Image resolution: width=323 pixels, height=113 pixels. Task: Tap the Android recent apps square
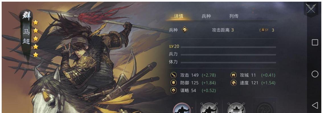click(315, 42)
